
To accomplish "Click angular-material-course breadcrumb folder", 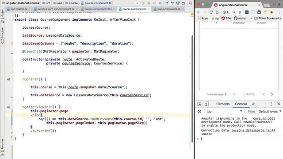I will tap(21, 3).
